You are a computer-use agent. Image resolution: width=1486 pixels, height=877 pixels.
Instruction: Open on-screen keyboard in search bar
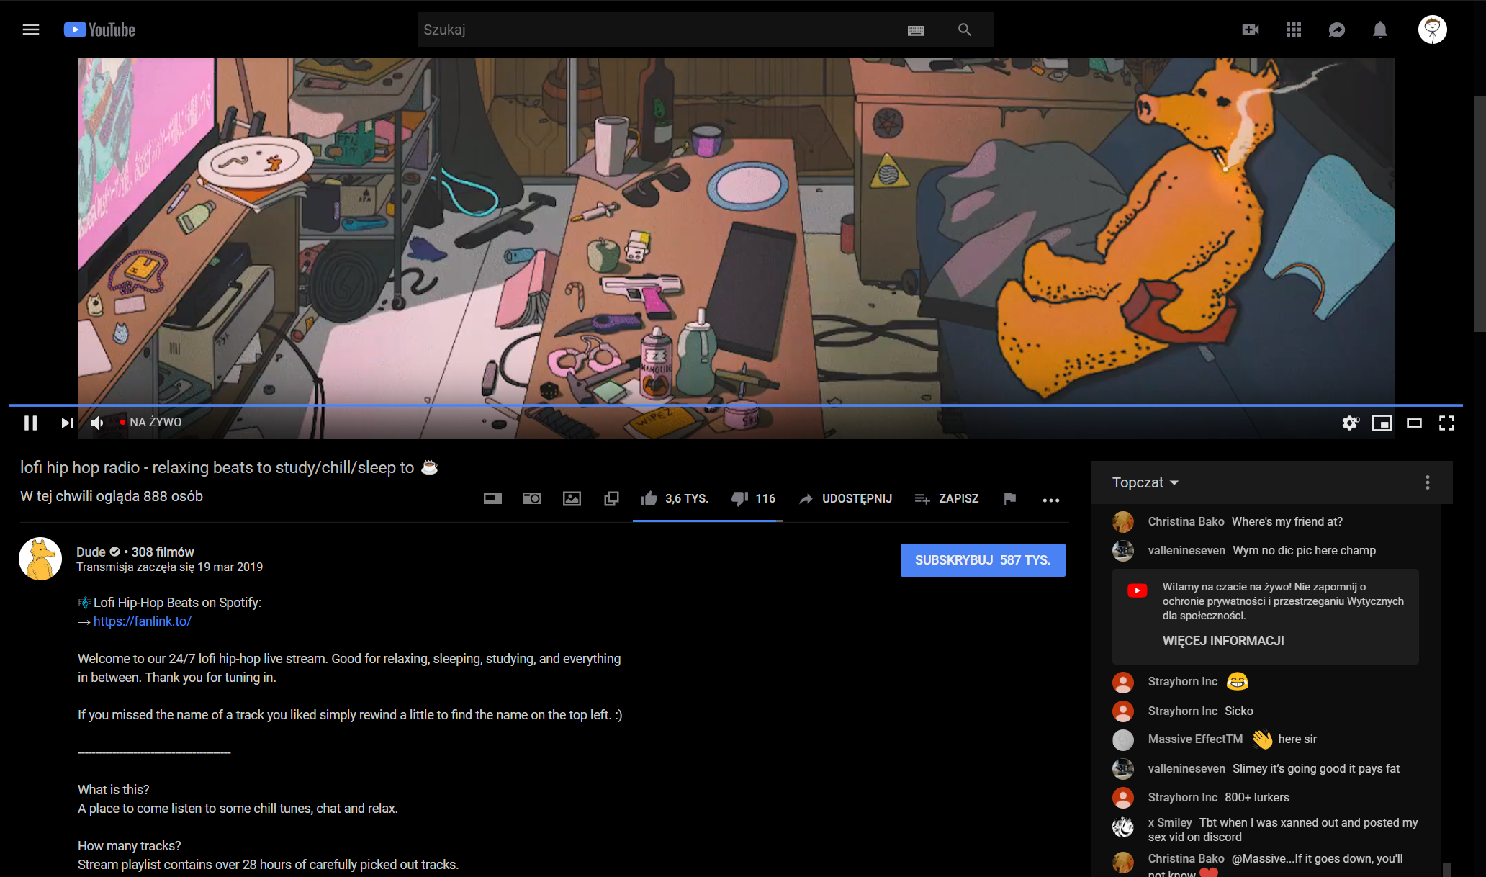(916, 30)
